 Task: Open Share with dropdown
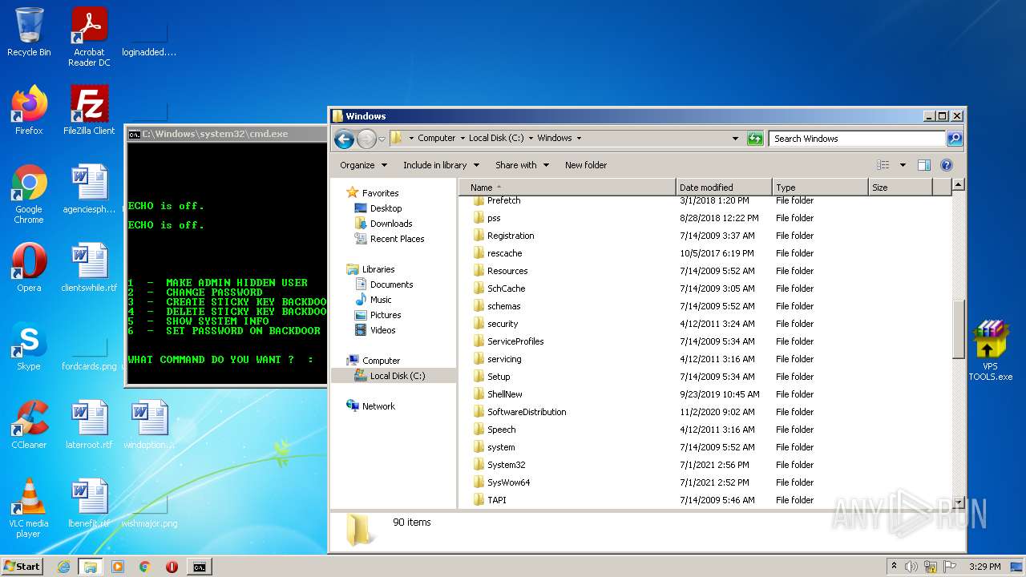click(522, 165)
